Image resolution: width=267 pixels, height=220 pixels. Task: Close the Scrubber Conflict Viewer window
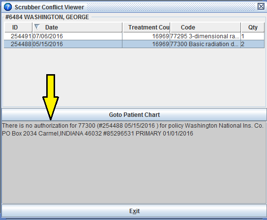[261, 7]
